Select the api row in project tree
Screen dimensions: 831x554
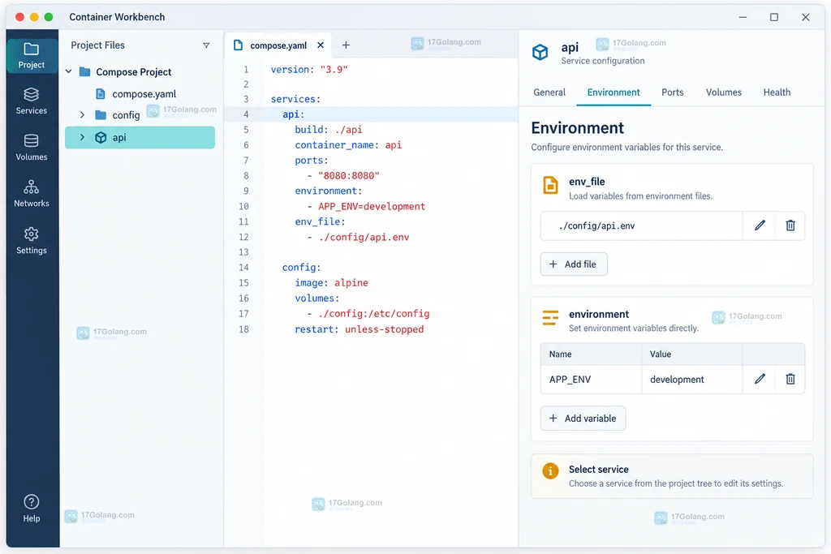point(140,137)
